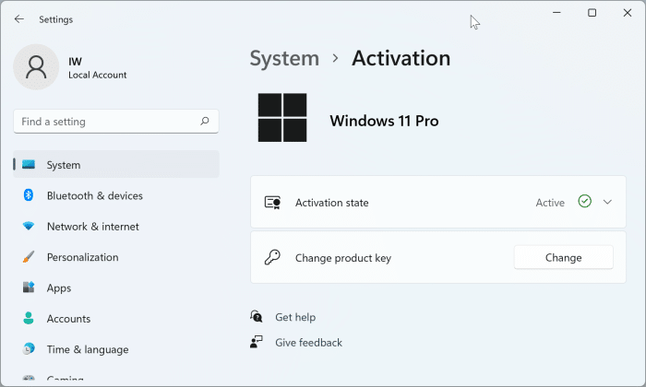Close the Settings window
646x387 pixels.
coord(628,13)
